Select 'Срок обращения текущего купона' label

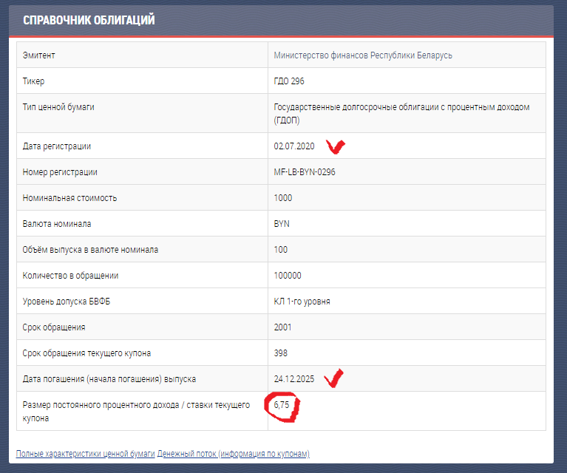86,353
